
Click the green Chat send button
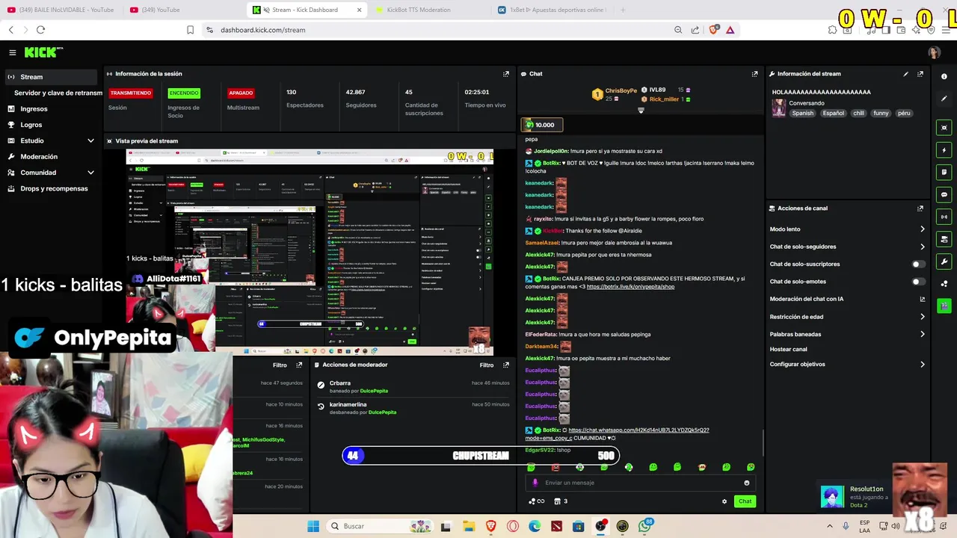(745, 501)
